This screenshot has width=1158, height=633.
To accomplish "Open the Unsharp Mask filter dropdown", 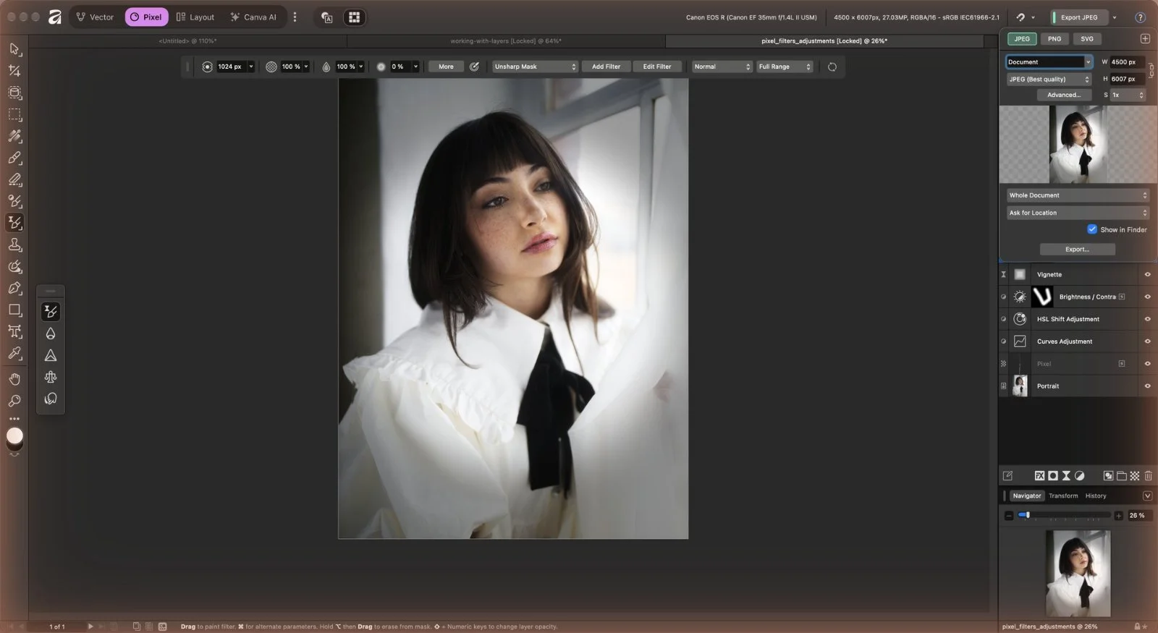I will tap(535, 67).
